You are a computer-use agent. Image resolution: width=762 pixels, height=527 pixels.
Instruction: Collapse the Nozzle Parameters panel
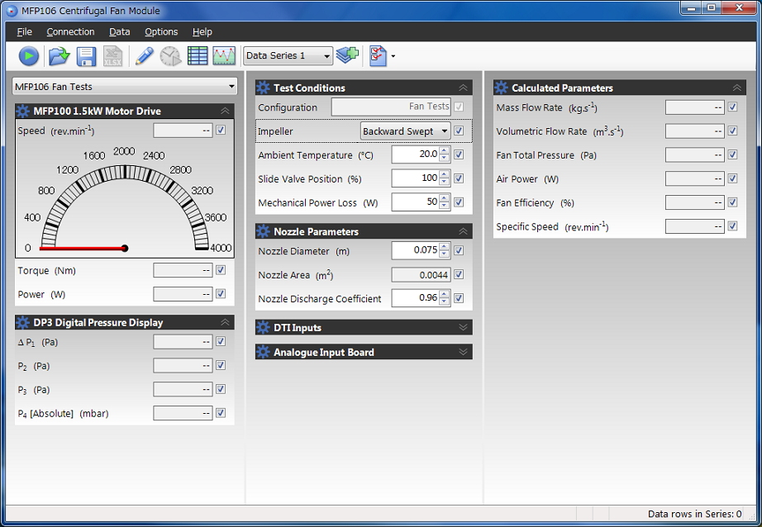point(463,231)
